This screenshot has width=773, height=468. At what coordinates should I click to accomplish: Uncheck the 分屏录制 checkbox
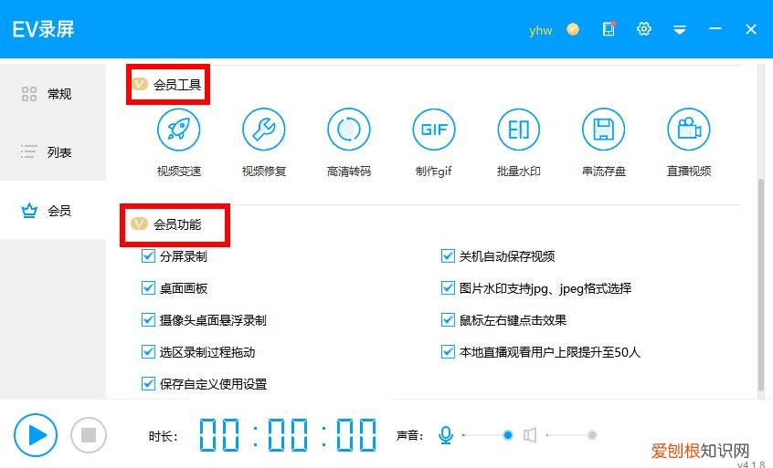coord(148,256)
